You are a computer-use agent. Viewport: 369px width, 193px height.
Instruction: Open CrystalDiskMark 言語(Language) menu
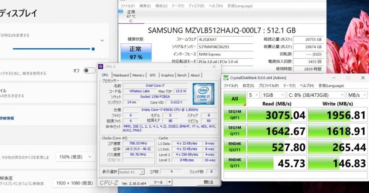coord(331,86)
